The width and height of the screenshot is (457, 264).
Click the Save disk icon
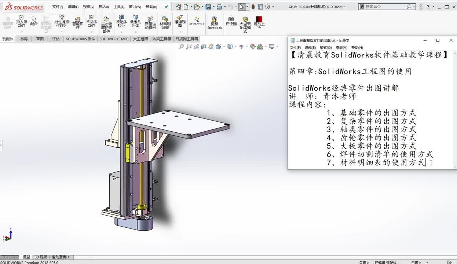click(x=208, y=7)
